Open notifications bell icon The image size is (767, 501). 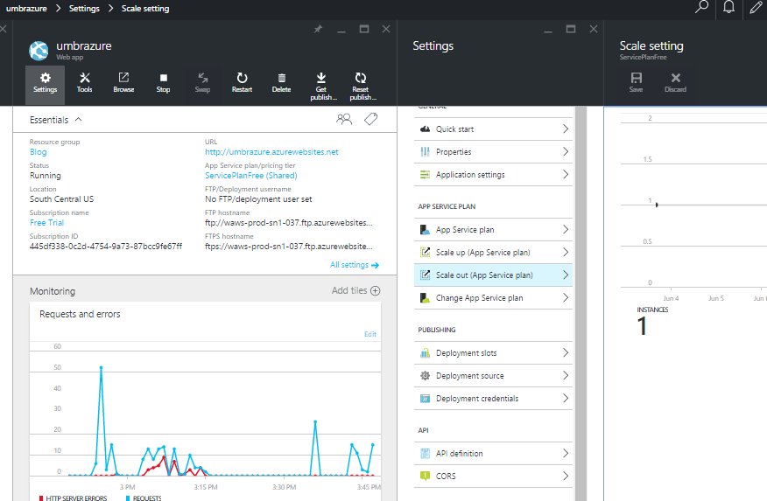point(728,7)
